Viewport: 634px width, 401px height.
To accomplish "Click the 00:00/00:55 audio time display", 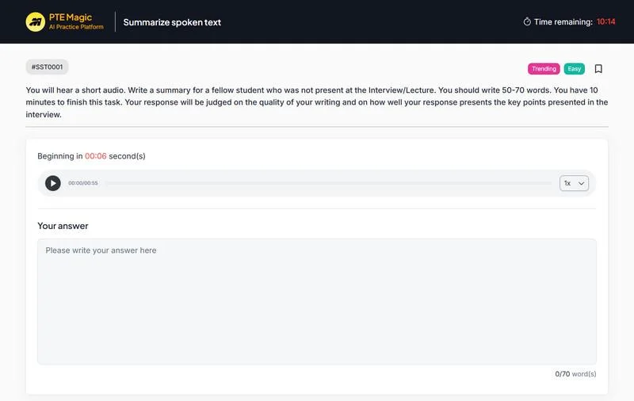I will pyautogui.click(x=83, y=183).
